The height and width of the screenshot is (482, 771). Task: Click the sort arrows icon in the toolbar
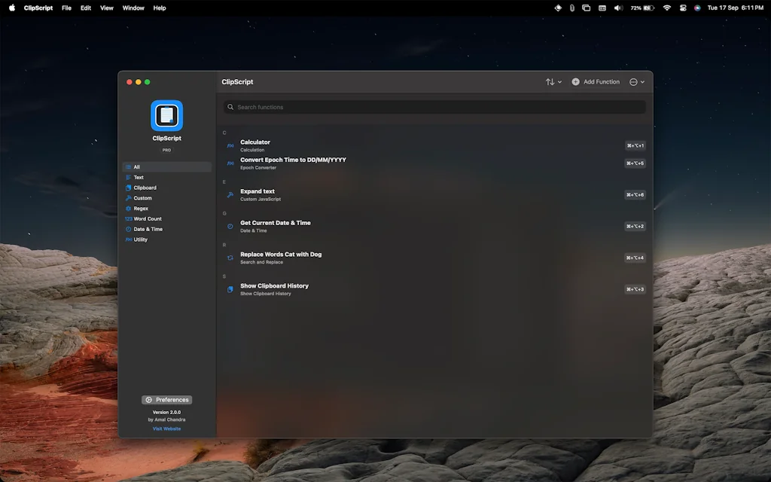(549, 81)
